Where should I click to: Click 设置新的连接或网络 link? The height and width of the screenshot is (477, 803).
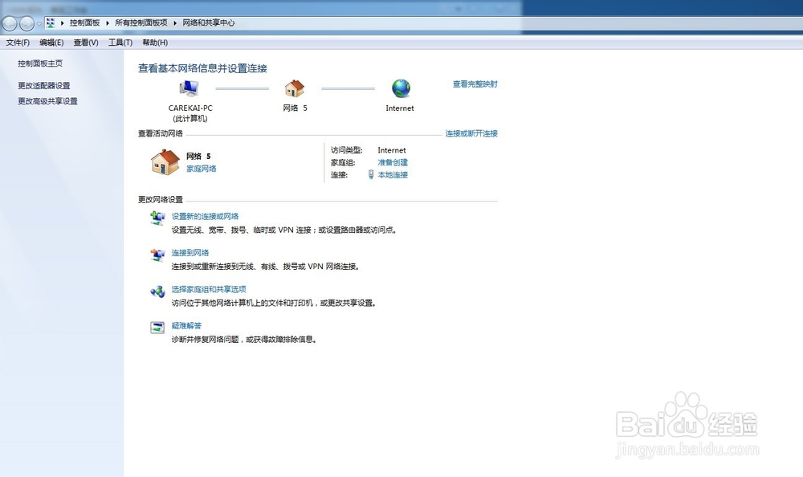pyautogui.click(x=205, y=216)
